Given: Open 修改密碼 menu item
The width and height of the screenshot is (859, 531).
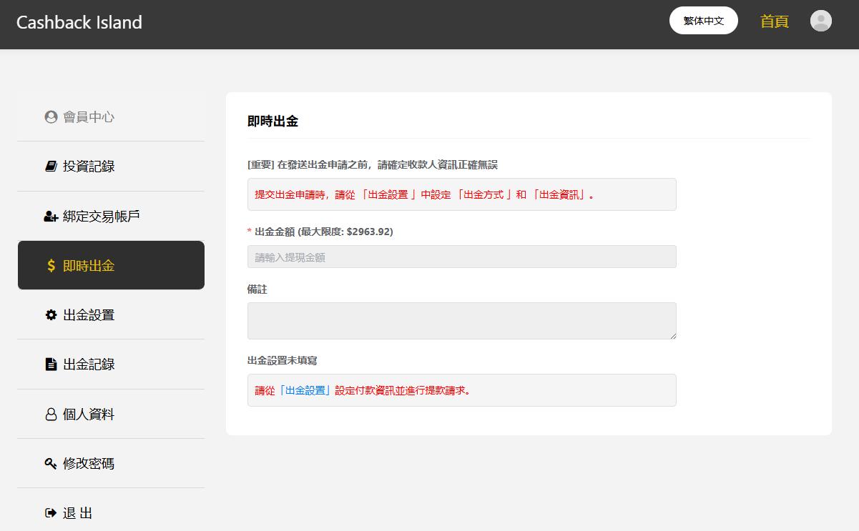Looking at the screenshot, I should 111,463.
